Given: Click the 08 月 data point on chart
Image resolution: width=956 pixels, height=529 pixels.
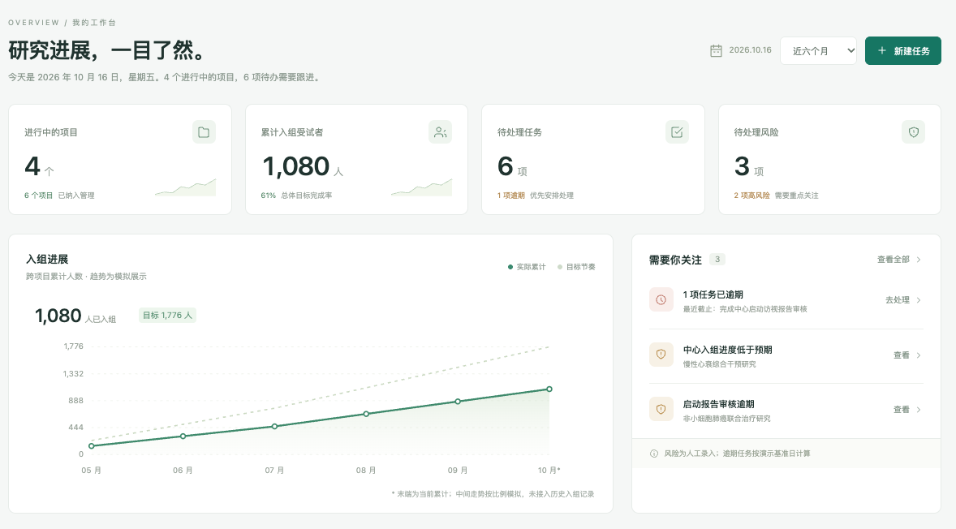Looking at the screenshot, I should 367,414.
